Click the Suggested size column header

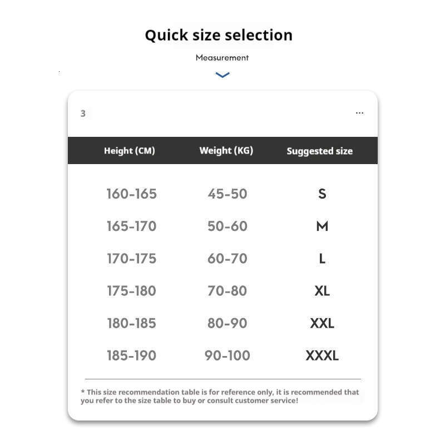click(319, 151)
